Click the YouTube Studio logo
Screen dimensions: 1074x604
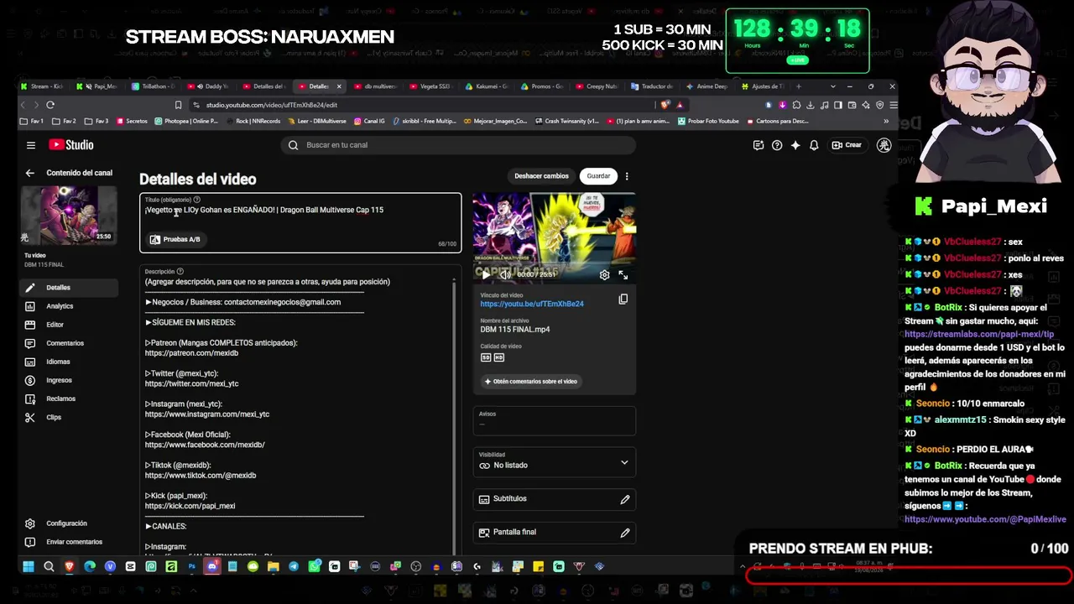(x=70, y=145)
